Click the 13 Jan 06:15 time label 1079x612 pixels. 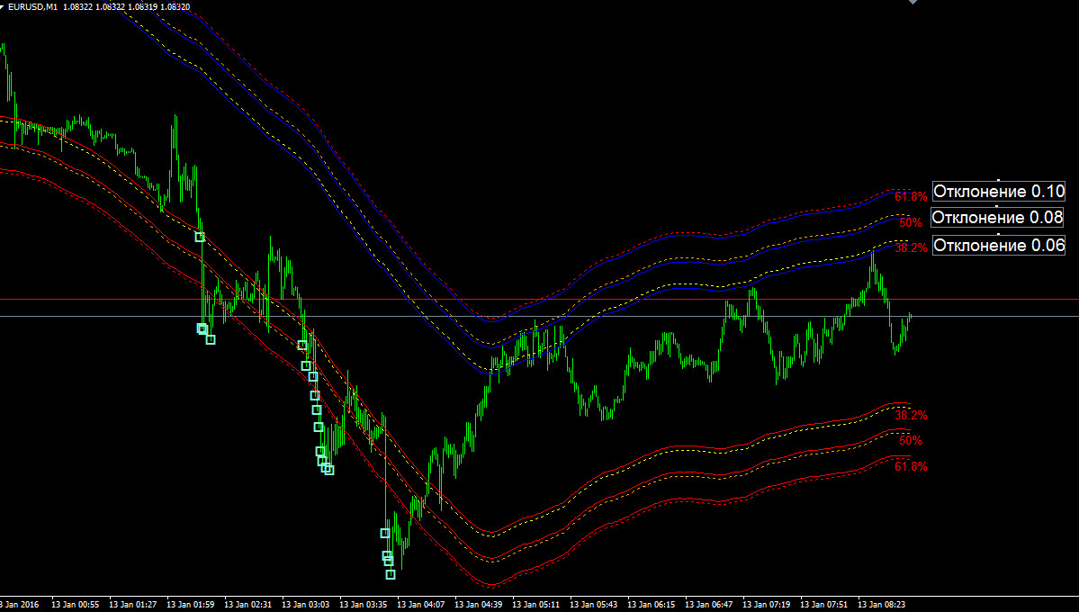(x=651, y=605)
